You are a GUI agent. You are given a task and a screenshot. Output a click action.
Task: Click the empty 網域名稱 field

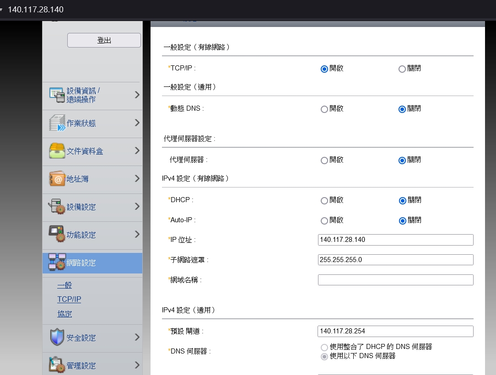[x=395, y=280]
